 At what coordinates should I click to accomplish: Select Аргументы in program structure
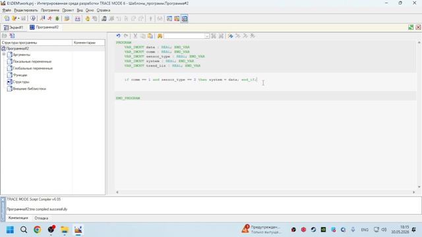click(x=22, y=55)
